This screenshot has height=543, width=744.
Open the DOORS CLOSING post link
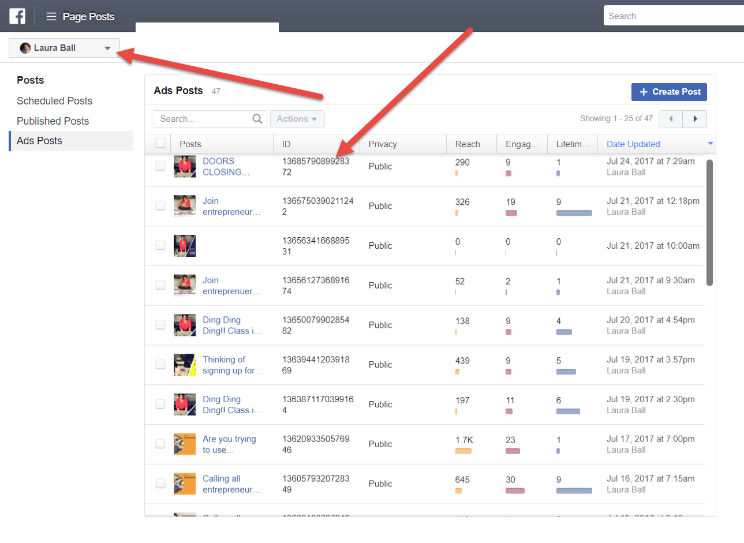click(226, 167)
